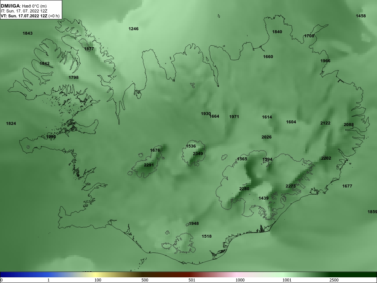377x283 pixels.
Task: Select the 1824 value over the west sea
Action: coord(11,123)
